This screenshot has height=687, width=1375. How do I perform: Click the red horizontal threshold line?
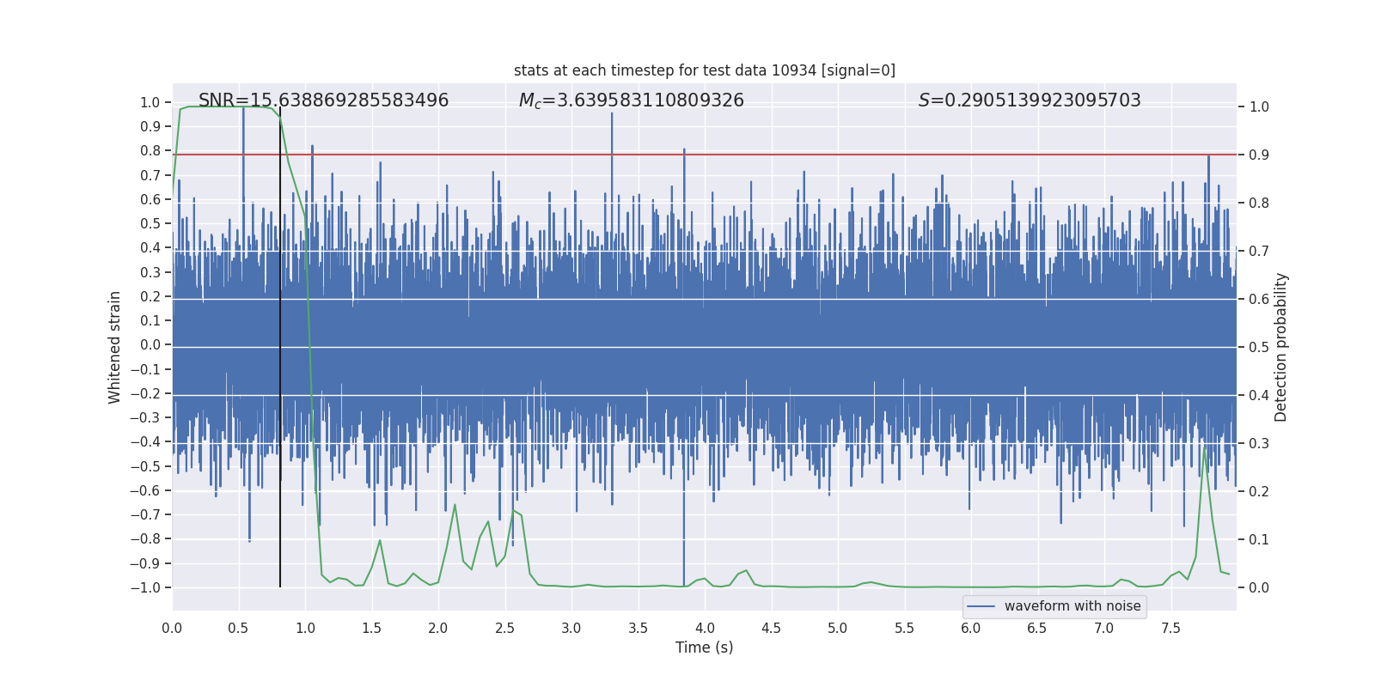point(773,155)
